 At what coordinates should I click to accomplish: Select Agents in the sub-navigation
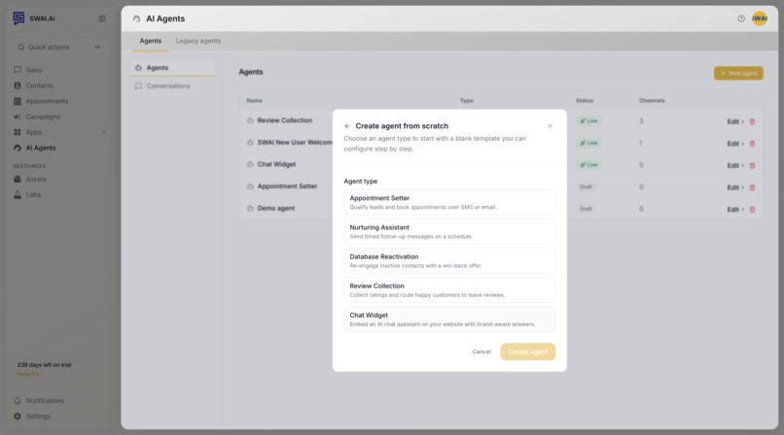tap(172, 67)
